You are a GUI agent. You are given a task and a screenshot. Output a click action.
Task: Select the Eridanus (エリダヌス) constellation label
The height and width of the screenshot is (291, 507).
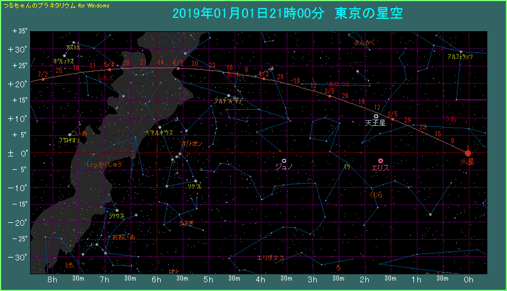tap(271, 258)
